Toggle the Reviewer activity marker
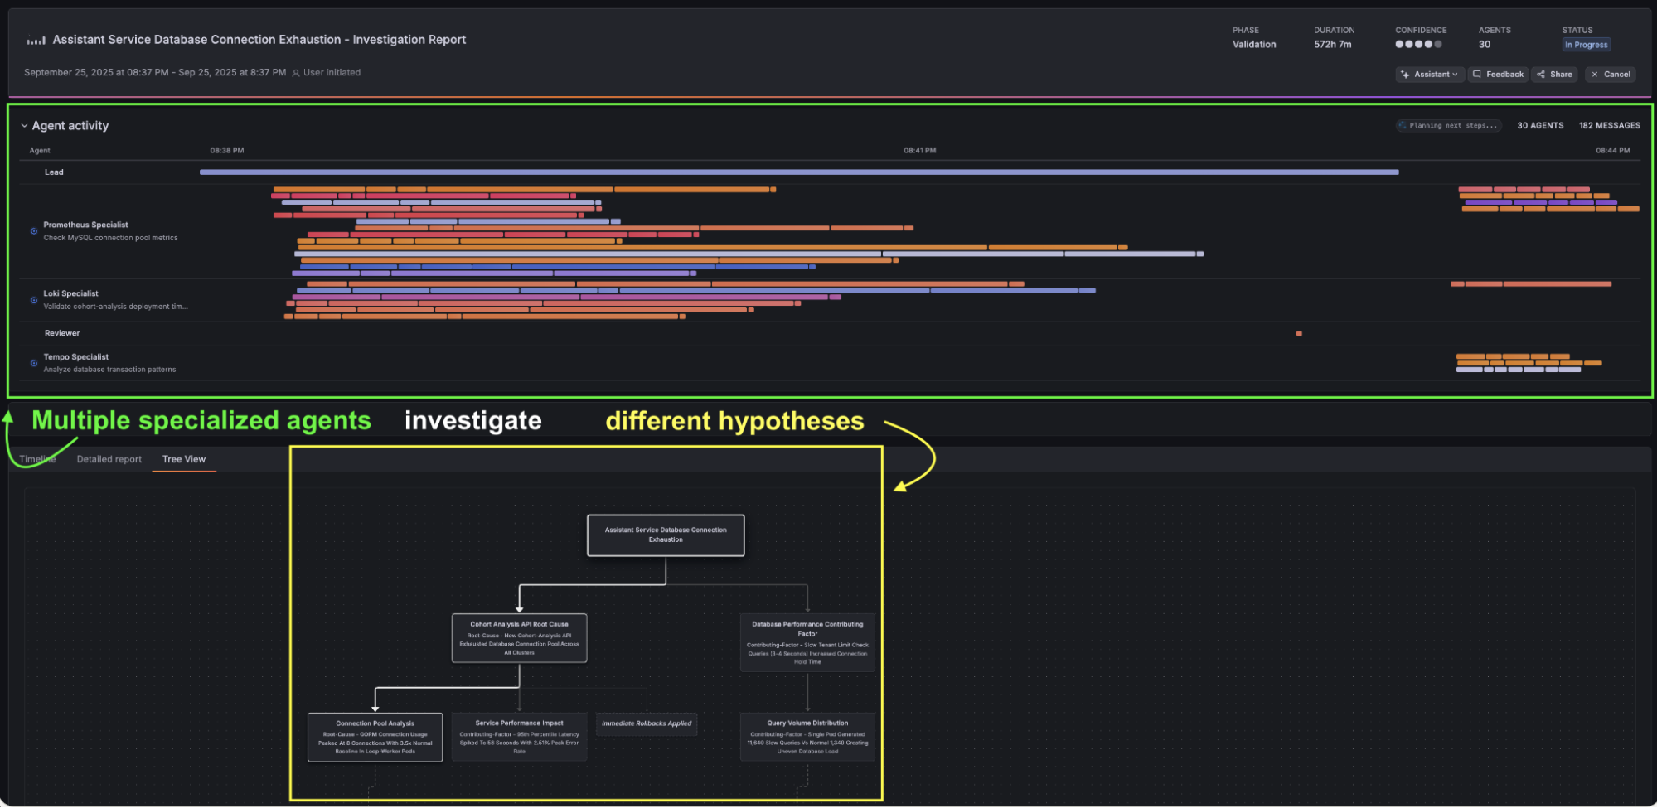Viewport: 1657px width, 808px height. (1298, 332)
